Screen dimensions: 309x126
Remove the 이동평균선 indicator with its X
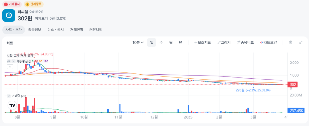point(13,61)
